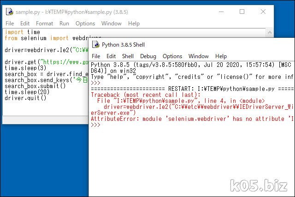Open Options menu in Python Shell window

(172, 56)
